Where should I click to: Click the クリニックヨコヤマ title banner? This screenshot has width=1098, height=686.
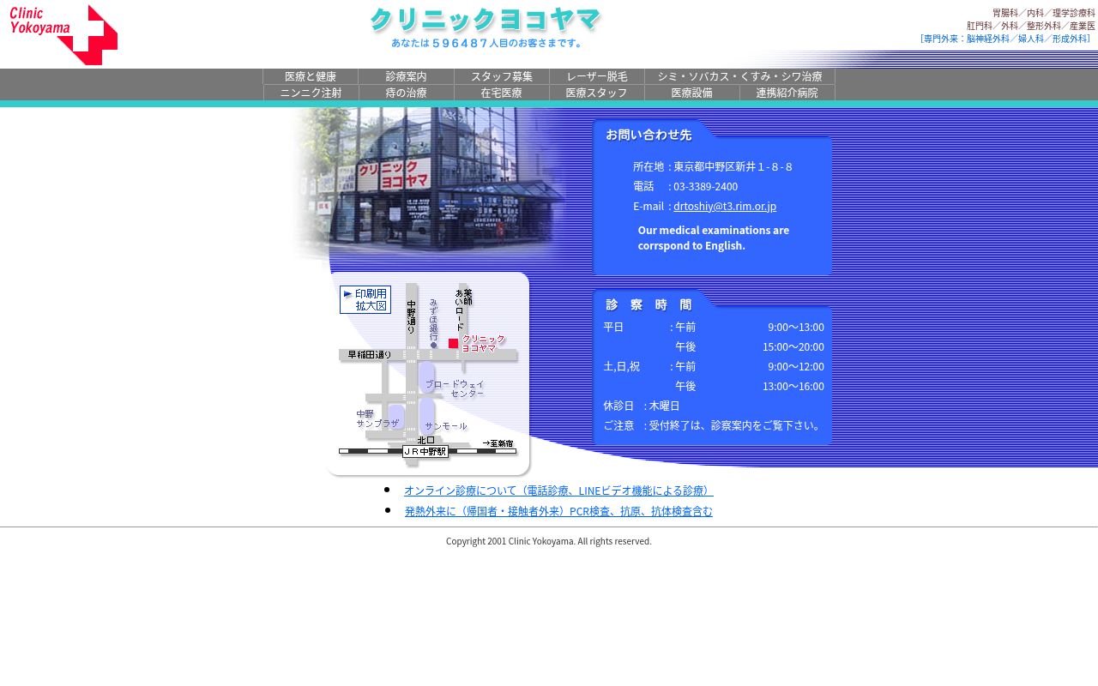pos(486,21)
